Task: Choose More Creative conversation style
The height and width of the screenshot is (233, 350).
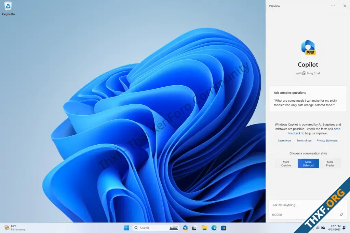Action: pos(286,163)
